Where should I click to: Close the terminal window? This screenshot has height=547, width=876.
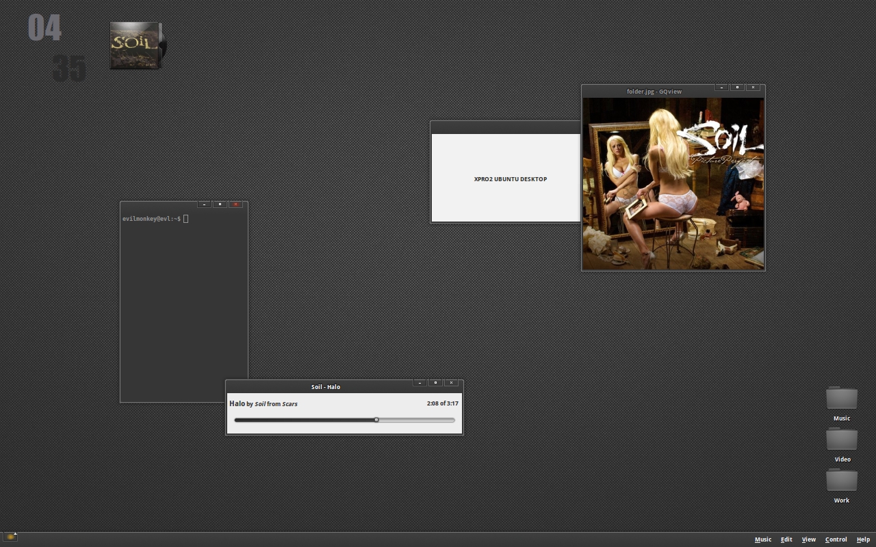coord(236,204)
